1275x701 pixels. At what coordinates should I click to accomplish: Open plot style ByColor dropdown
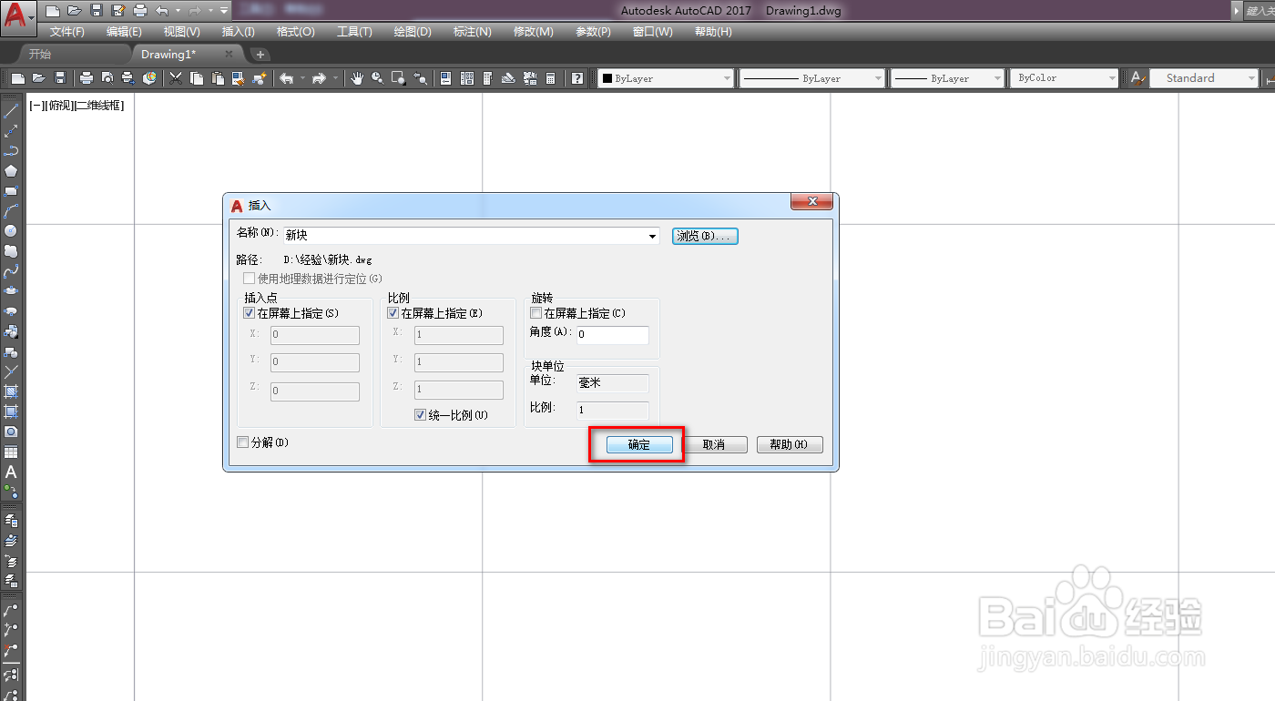click(1064, 78)
